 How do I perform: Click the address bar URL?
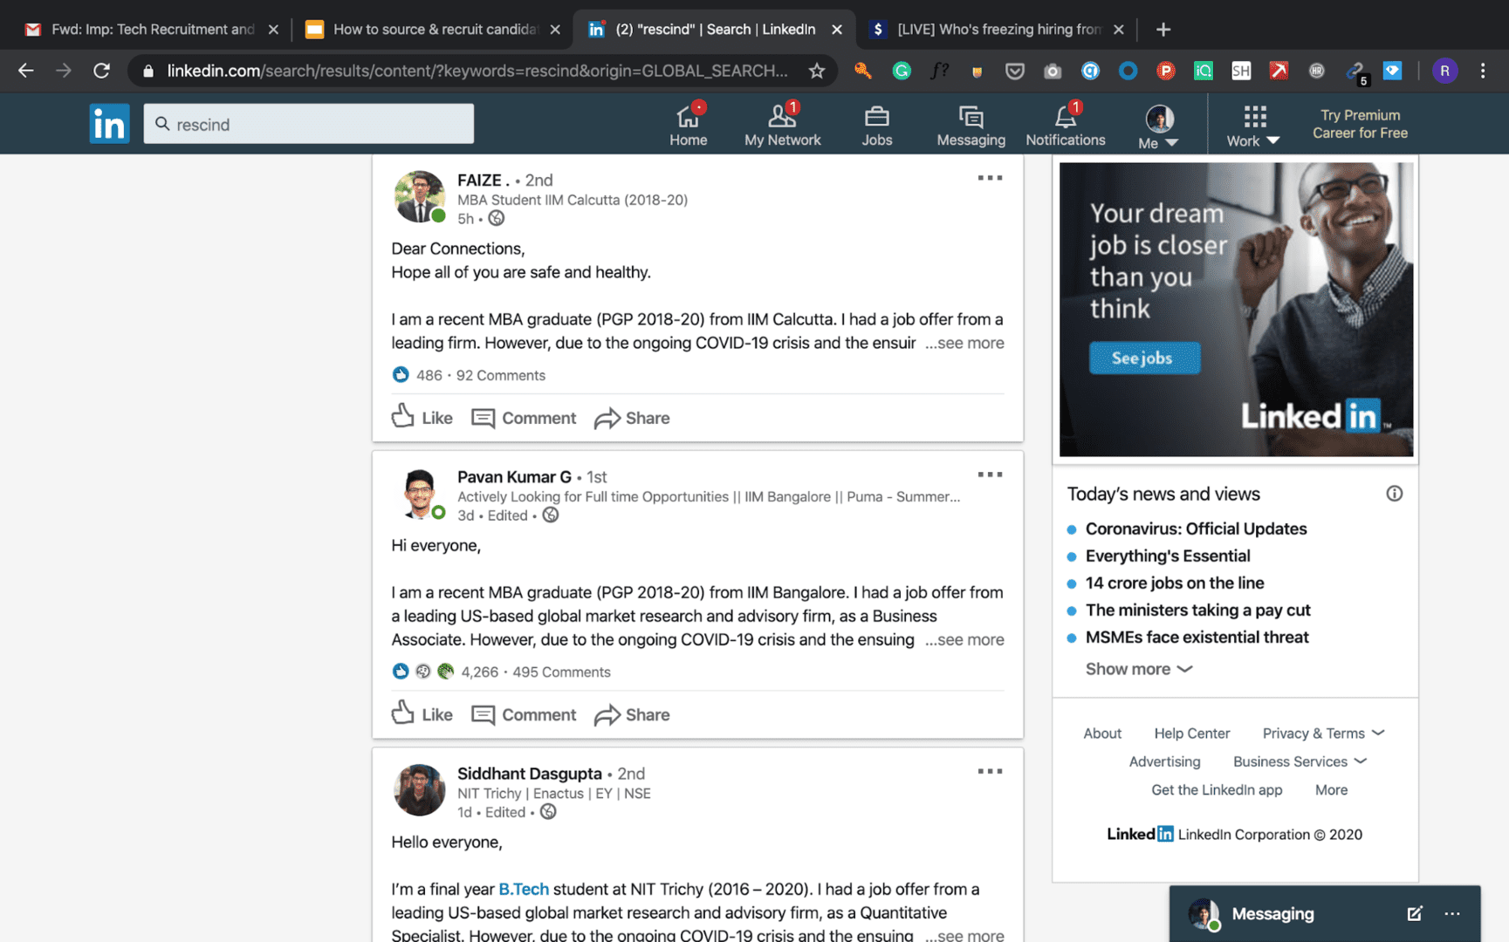coord(477,71)
